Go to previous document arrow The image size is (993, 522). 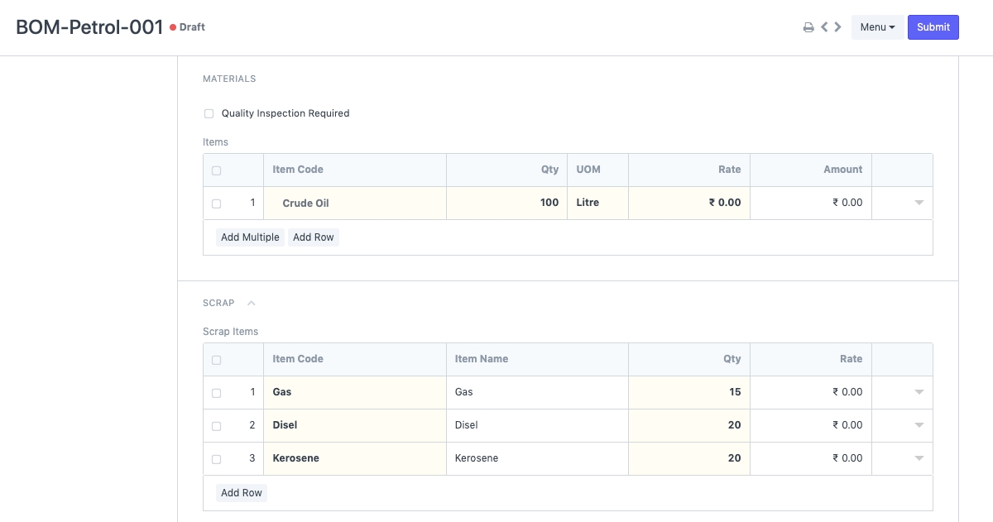click(824, 27)
